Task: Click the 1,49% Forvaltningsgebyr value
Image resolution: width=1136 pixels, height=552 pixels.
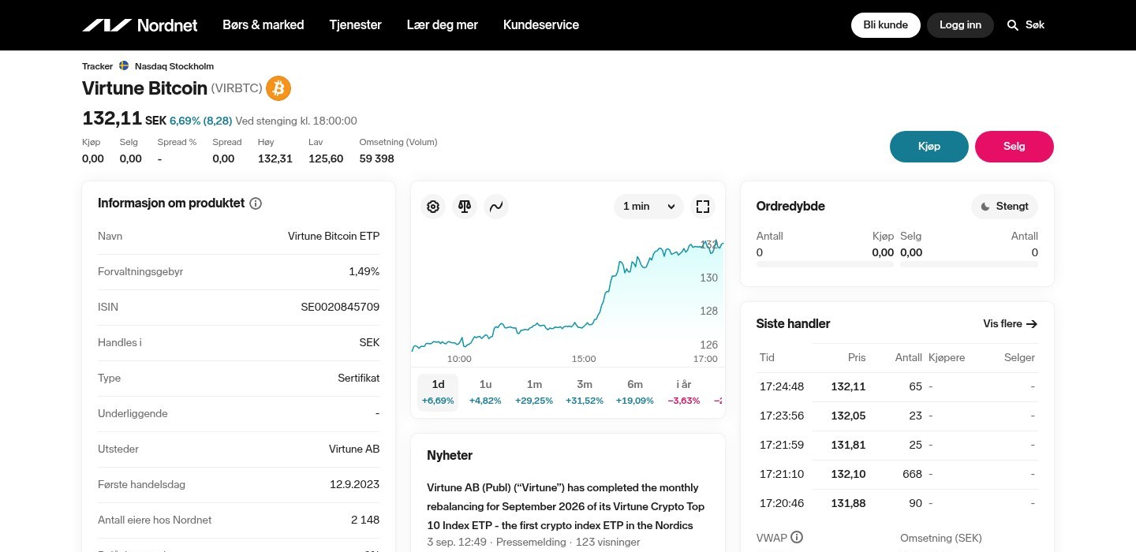Action: 364,271
